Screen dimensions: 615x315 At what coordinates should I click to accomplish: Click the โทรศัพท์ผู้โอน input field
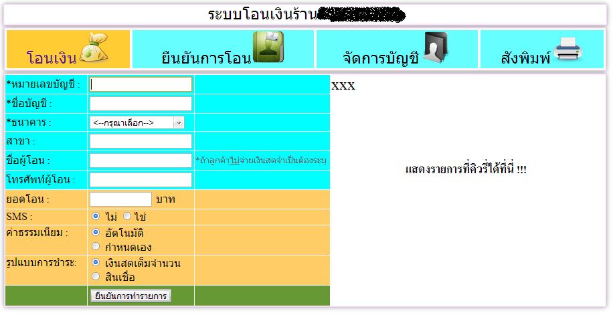141,180
